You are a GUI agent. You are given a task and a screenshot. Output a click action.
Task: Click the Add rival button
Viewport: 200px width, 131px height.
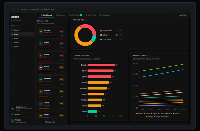pyautogui.click(x=181, y=15)
